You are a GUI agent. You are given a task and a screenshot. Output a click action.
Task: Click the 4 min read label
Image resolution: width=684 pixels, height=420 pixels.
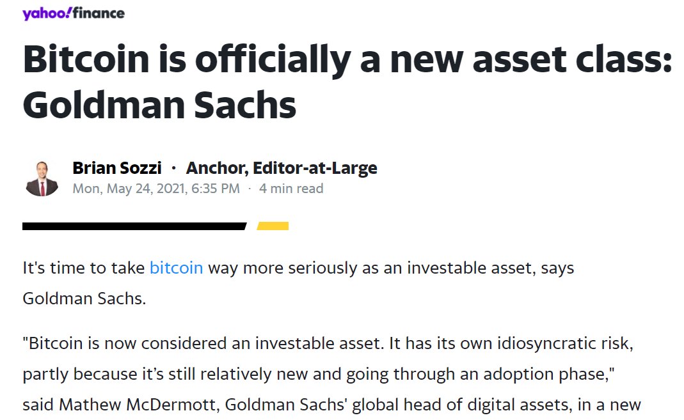(x=291, y=189)
